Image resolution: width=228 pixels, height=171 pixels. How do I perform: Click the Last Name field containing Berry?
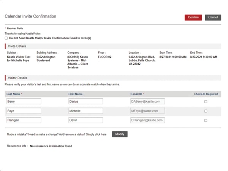tap(24, 102)
